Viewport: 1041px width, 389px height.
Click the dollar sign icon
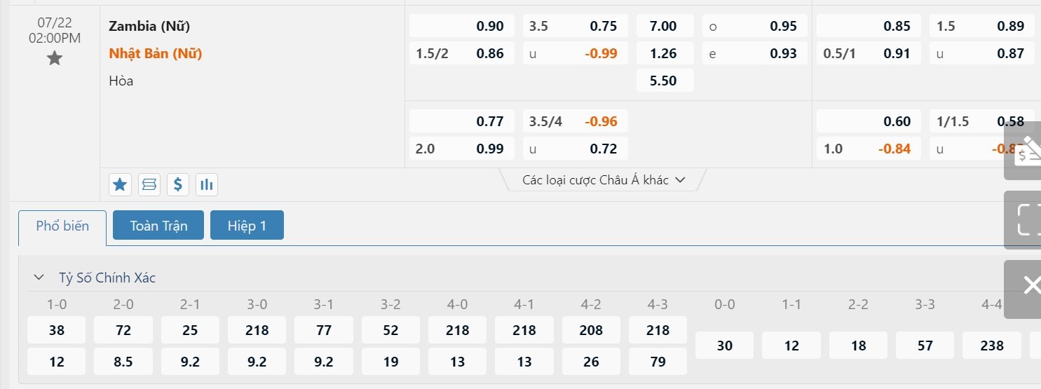pyautogui.click(x=178, y=184)
